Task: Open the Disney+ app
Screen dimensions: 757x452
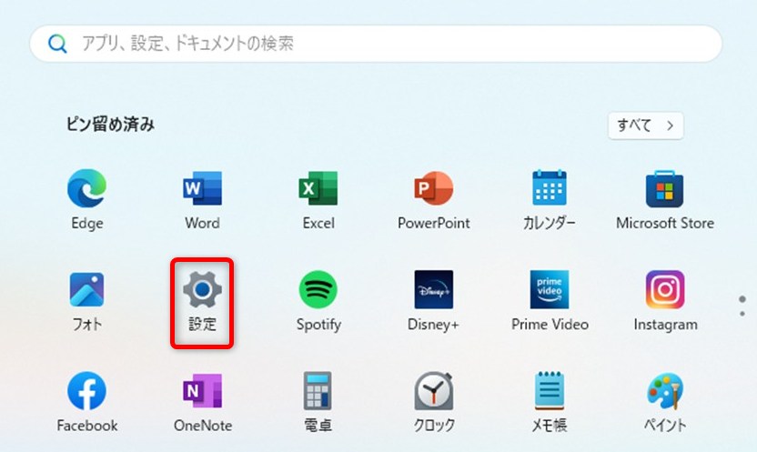Action: 433,302
